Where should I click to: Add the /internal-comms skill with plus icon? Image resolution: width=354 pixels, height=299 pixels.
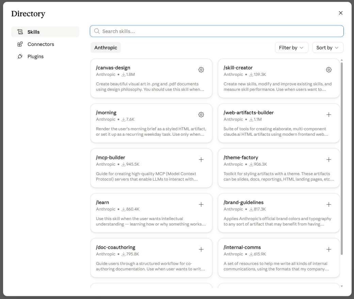[329, 249]
